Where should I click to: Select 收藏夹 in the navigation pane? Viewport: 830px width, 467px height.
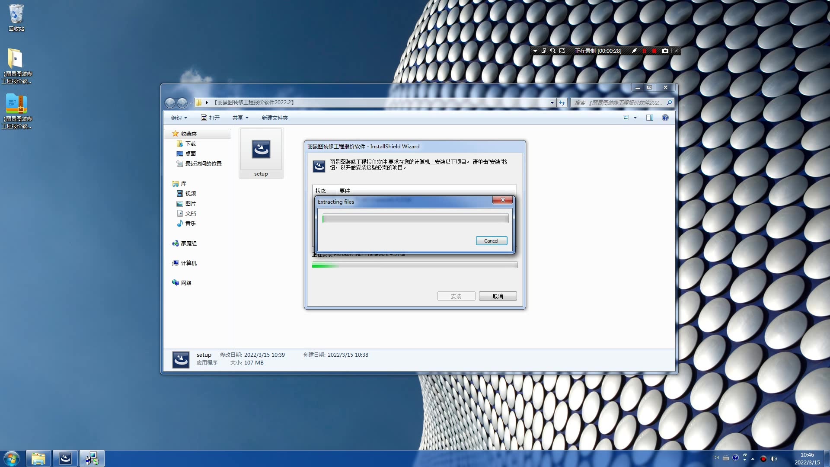(x=189, y=134)
